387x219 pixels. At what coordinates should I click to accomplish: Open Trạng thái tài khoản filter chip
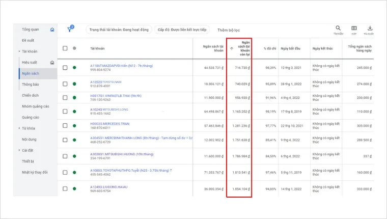pos(119,30)
